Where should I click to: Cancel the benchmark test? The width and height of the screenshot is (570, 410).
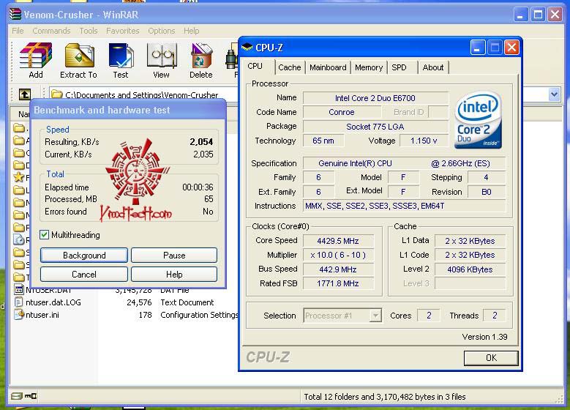click(84, 274)
